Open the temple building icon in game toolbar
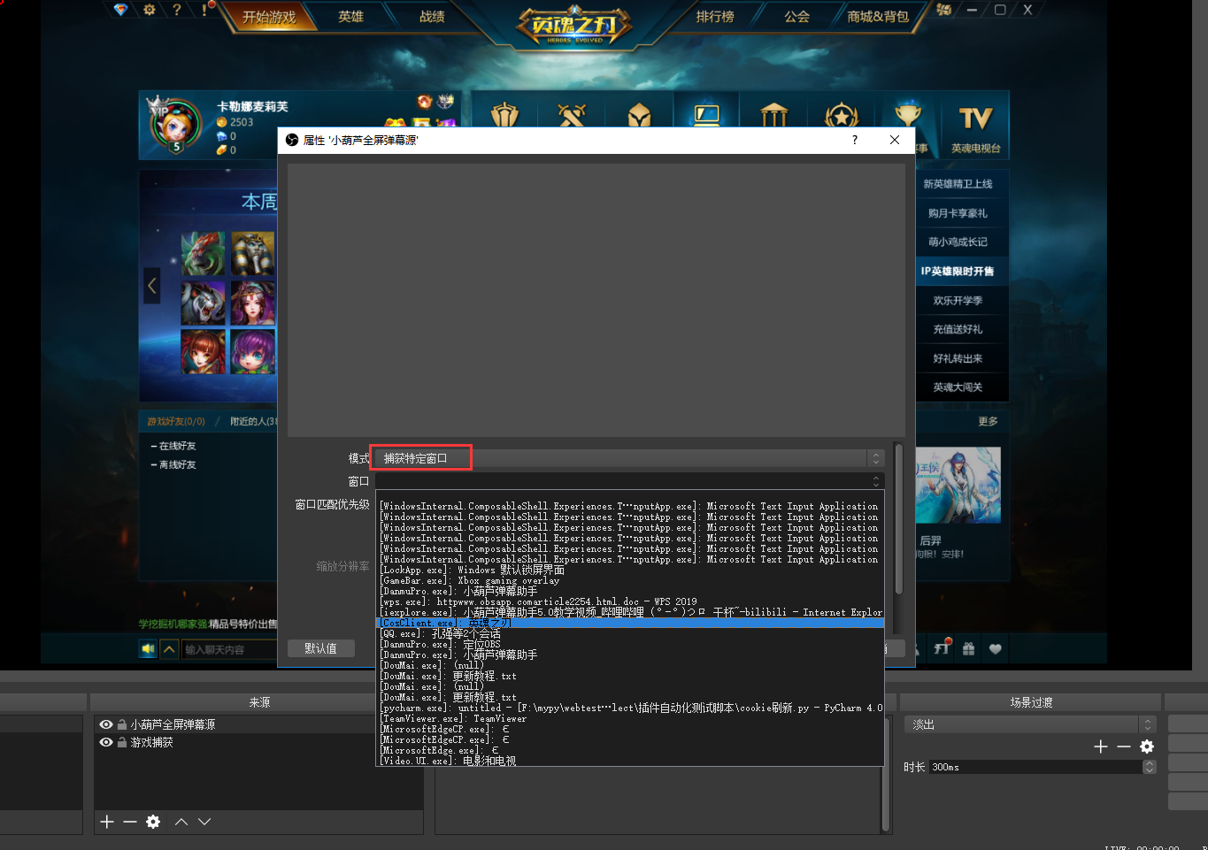Screen dimensions: 1208x850 point(773,115)
